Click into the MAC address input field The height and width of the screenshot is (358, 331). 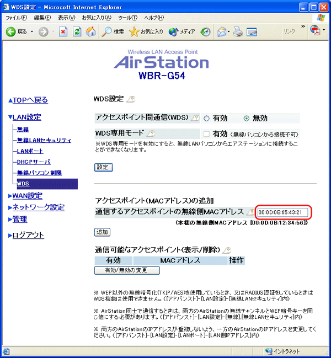[x=282, y=212]
